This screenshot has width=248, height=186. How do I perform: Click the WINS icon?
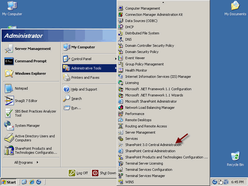coord(121,182)
